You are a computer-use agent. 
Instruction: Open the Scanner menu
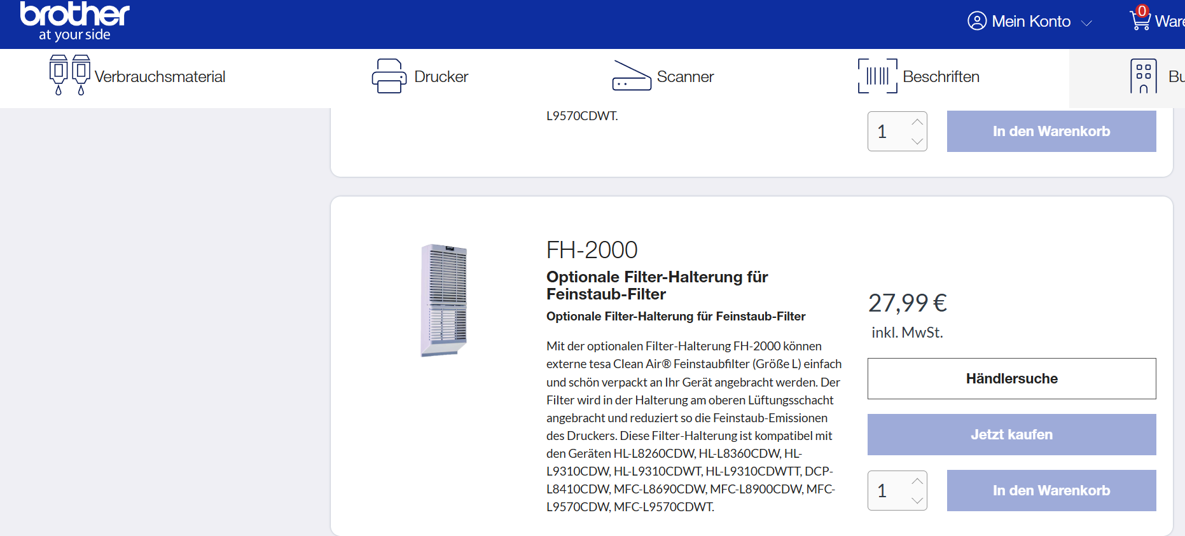(685, 77)
